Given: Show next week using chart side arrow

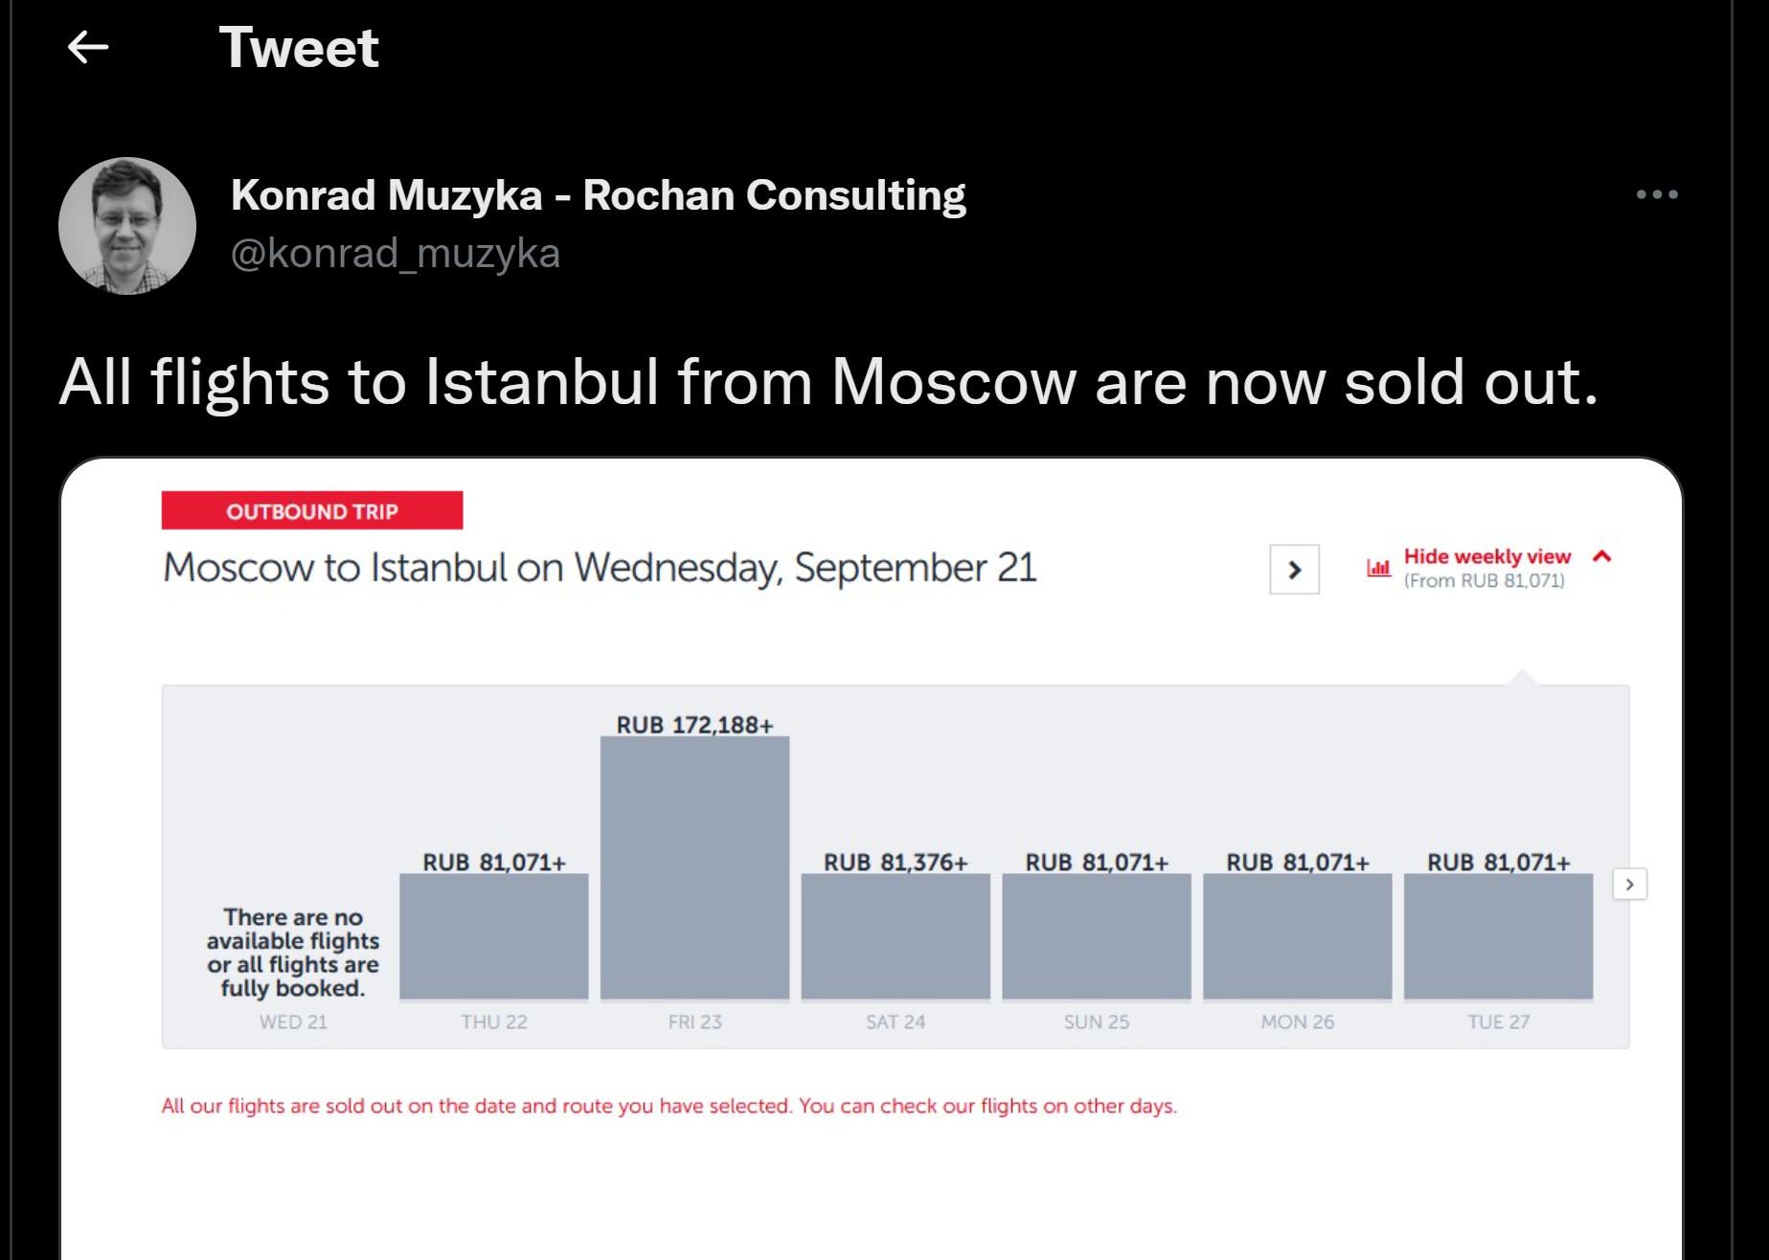Looking at the screenshot, I should pos(1629,884).
